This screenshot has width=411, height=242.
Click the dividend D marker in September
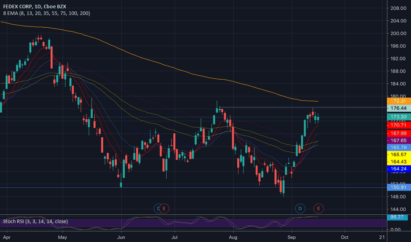300,209
